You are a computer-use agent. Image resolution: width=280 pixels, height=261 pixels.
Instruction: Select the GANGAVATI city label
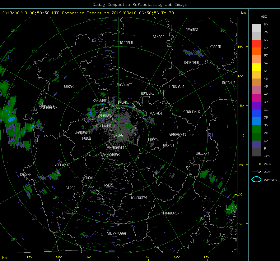coord(178,134)
